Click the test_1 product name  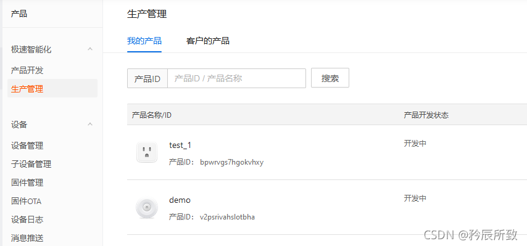180,145
